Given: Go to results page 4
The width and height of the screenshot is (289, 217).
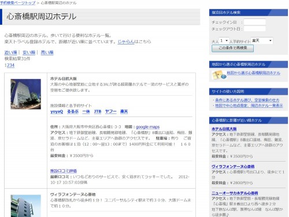Looking at the screenshot, I should pos(13,65).
